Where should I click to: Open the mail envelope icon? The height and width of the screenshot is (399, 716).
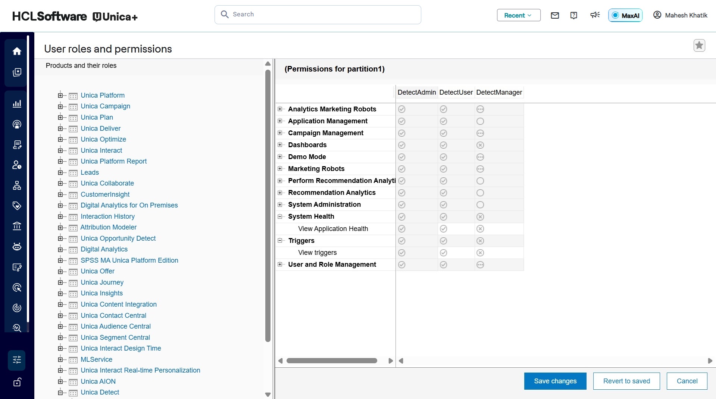point(555,15)
